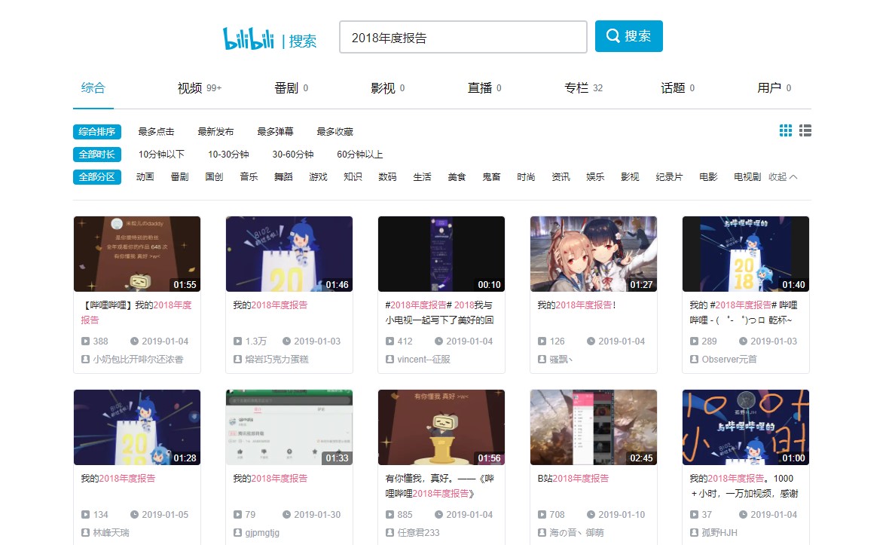
Task: Switch to list view layout icon
Action: pyautogui.click(x=805, y=131)
